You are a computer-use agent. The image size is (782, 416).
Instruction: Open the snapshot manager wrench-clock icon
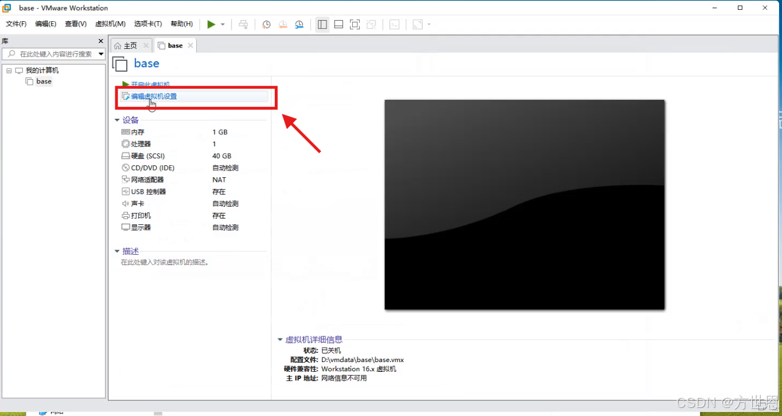click(299, 24)
